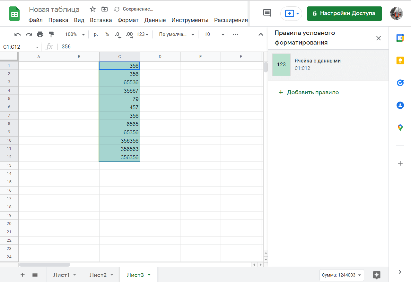Decrease decimal places
The width and height of the screenshot is (411, 282).
tap(118, 35)
